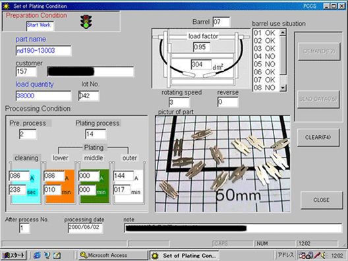Click the red pen tray icon

click(x=316, y=256)
